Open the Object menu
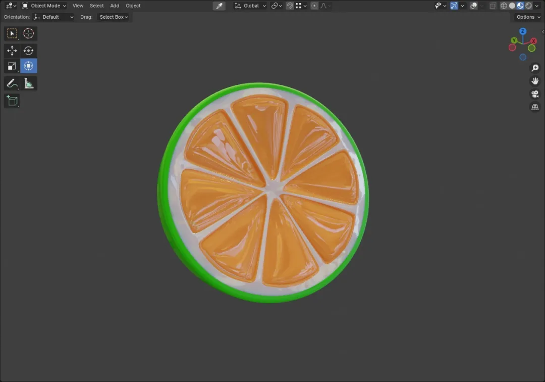 133,6
